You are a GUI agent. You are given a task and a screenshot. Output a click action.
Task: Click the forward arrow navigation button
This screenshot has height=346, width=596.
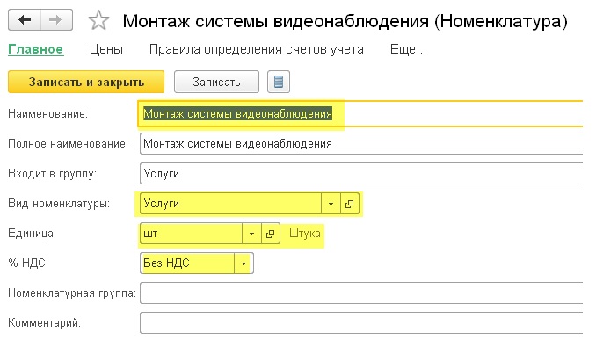56,19
